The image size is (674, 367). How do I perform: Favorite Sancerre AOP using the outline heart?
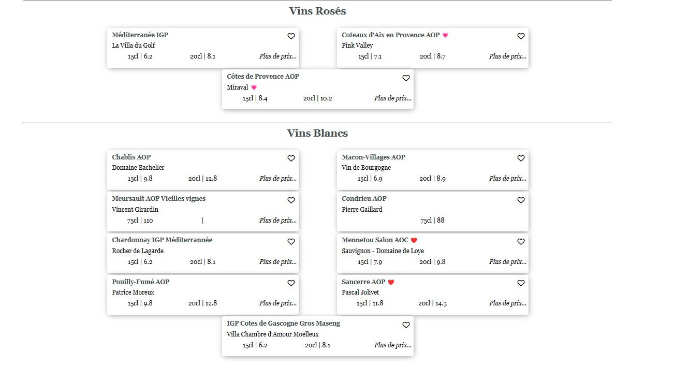(x=521, y=283)
